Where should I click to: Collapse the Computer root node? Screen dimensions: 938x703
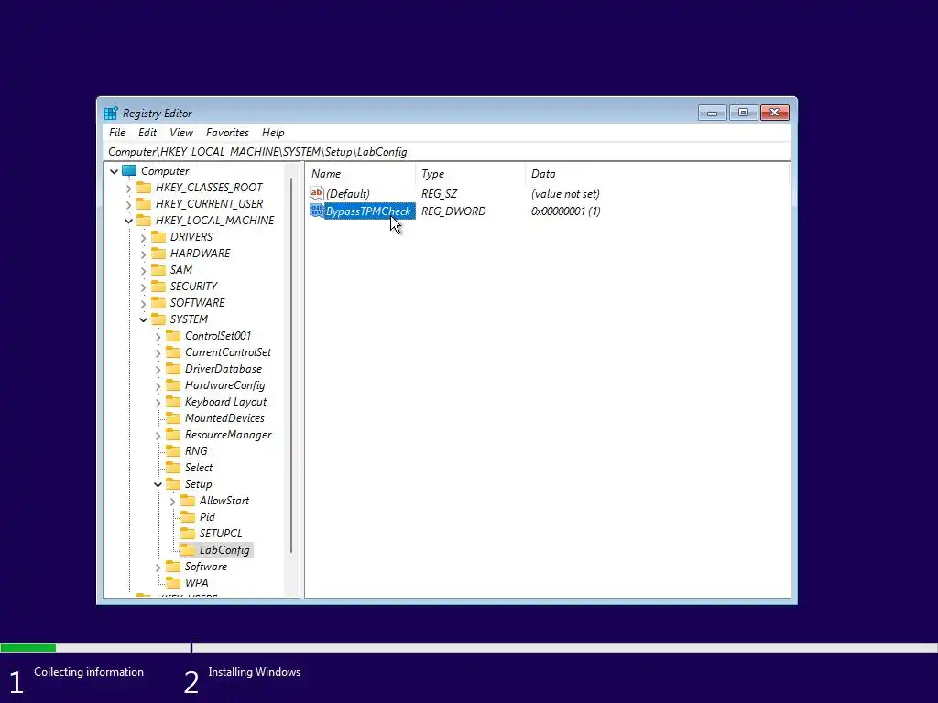114,171
